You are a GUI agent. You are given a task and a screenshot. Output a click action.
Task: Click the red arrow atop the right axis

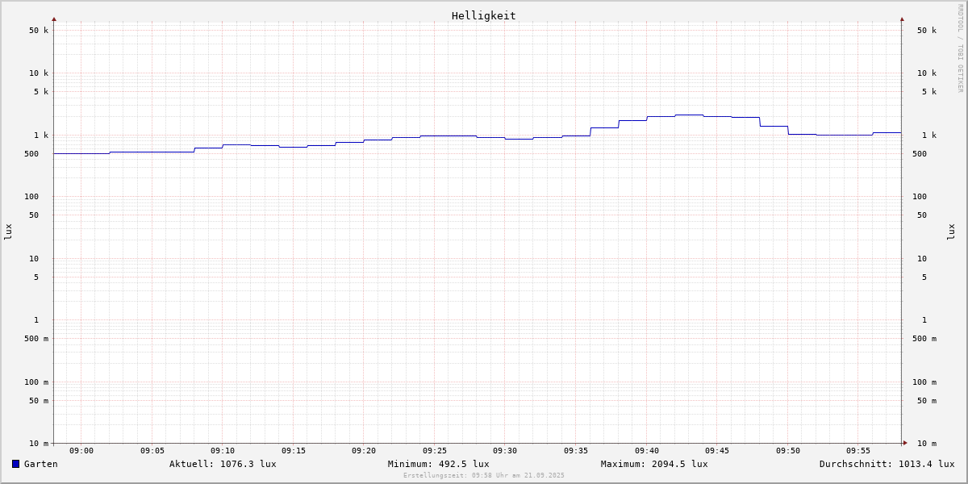click(902, 19)
